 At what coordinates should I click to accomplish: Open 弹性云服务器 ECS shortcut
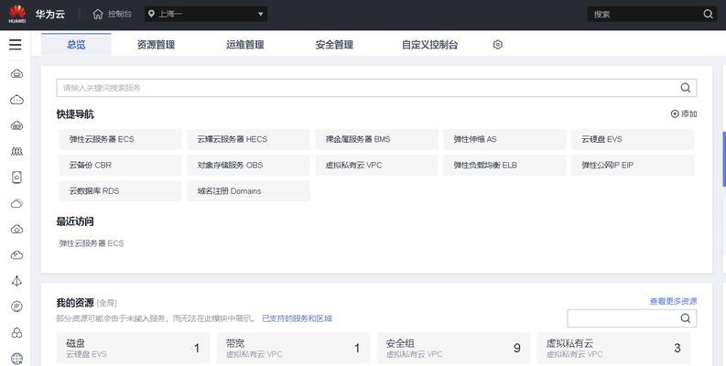(120, 139)
